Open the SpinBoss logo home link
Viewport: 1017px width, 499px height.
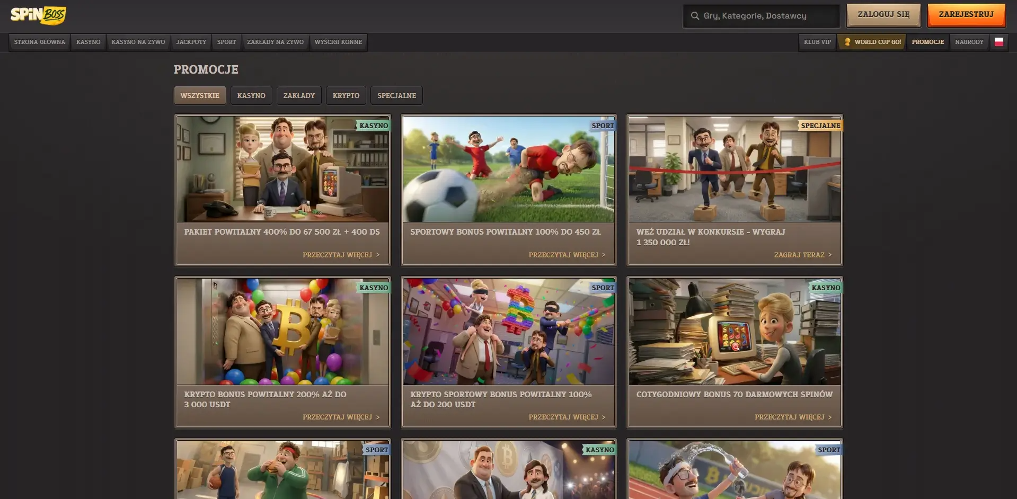pyautogui.click(x=38, y=15)
